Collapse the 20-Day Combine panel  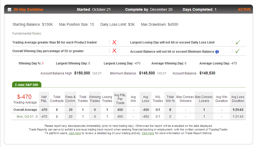point(9,10)
